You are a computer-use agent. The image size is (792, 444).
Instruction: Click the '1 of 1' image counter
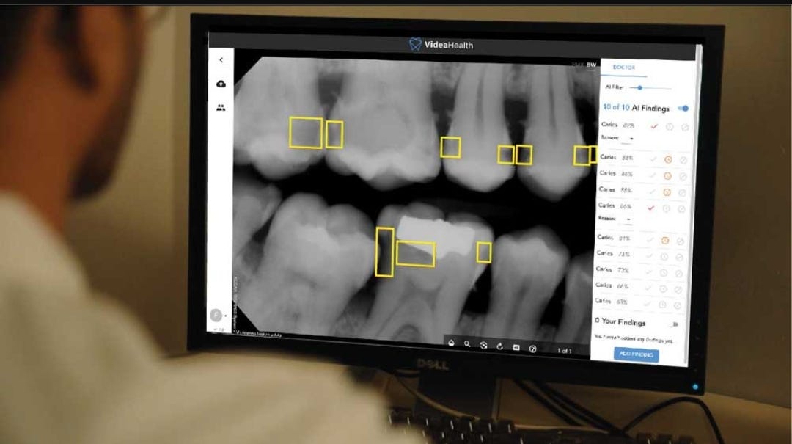pyautogui.click(x=564, y=351)
